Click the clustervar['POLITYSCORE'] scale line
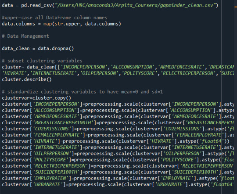This screenshot has width=237, height=194. pyautogui.click(x=118, y=160)
